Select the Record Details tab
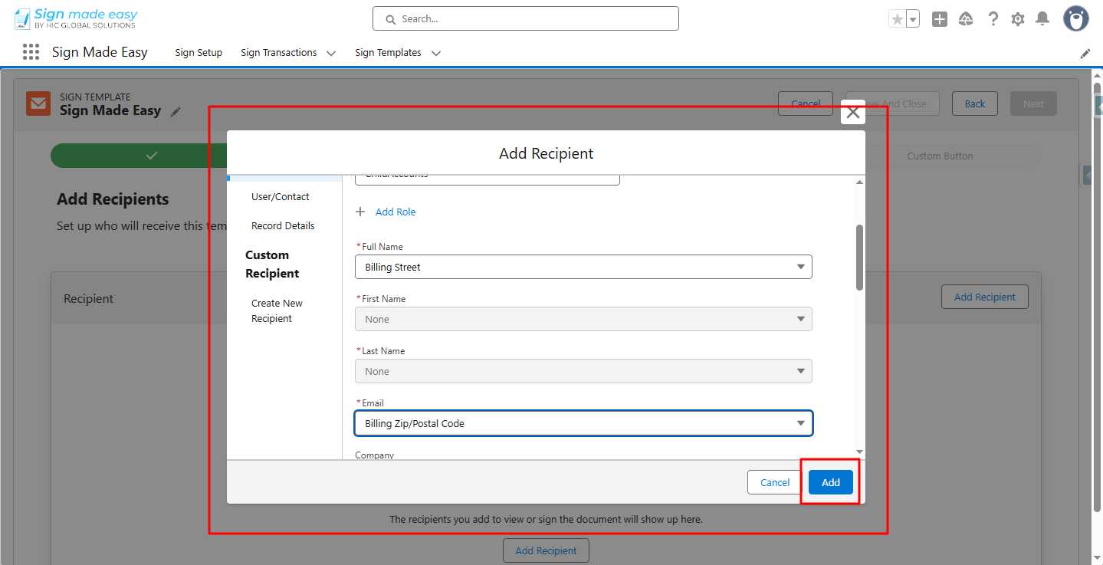The height and width of the screenshot is (565, 1103). coord(283,225)
